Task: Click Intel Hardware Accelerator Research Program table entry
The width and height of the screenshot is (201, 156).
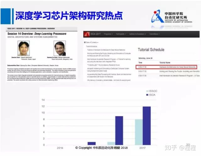Action: point(179,76)
